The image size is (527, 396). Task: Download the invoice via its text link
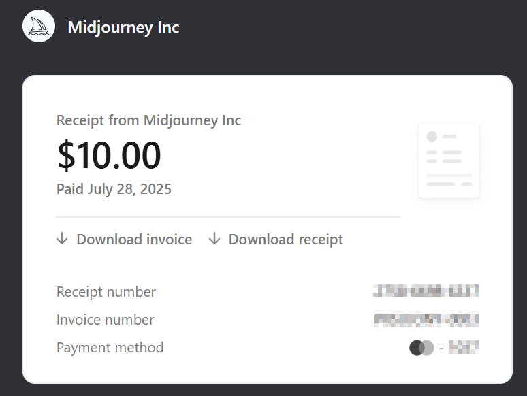134,240
